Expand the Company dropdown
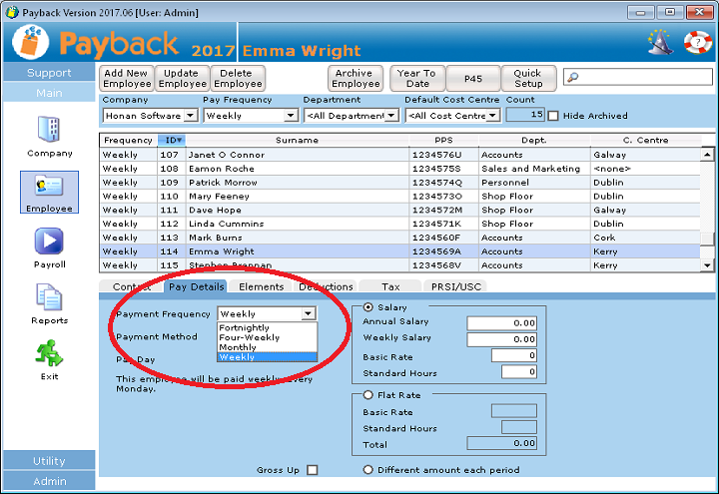 (191, 116)
